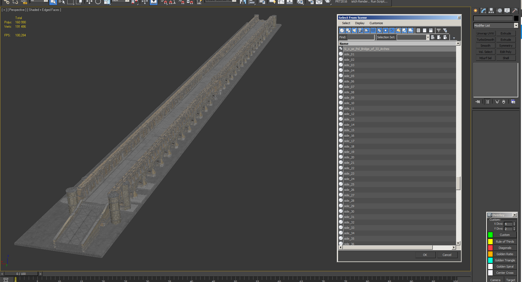Click the X Divs spinner arrows
Screen dimensions: 522x282
514,224
